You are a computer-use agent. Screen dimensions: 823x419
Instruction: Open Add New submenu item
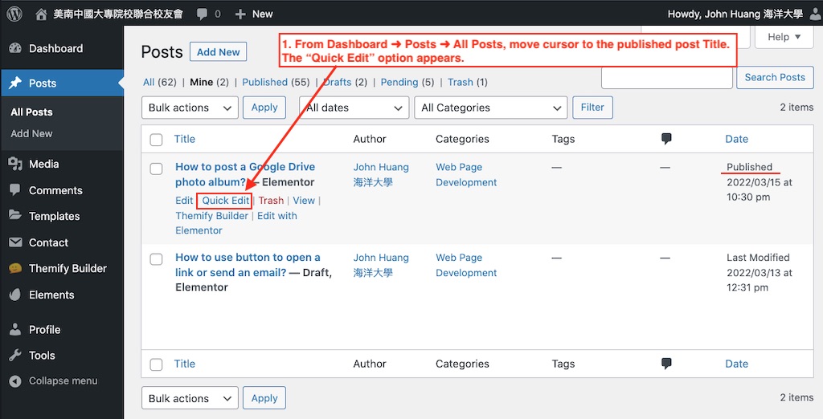click(31, 134)
